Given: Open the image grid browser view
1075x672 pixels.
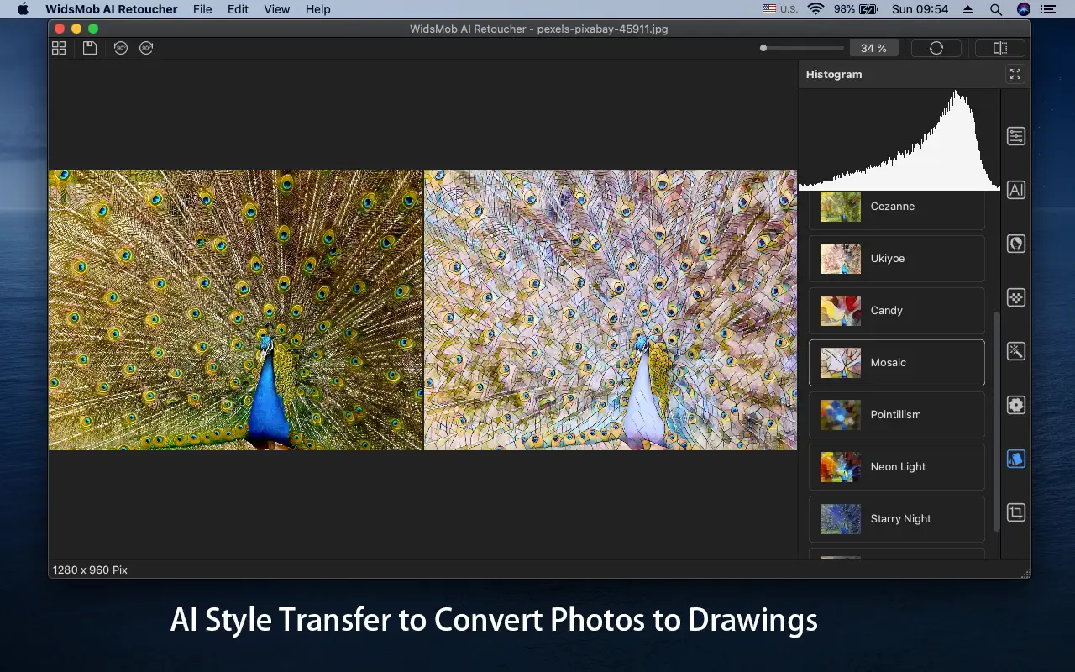Looking at the screenshot, I should click(x=59, y=48).
